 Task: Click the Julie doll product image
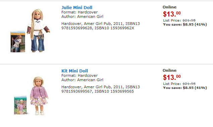coord(39,31)
